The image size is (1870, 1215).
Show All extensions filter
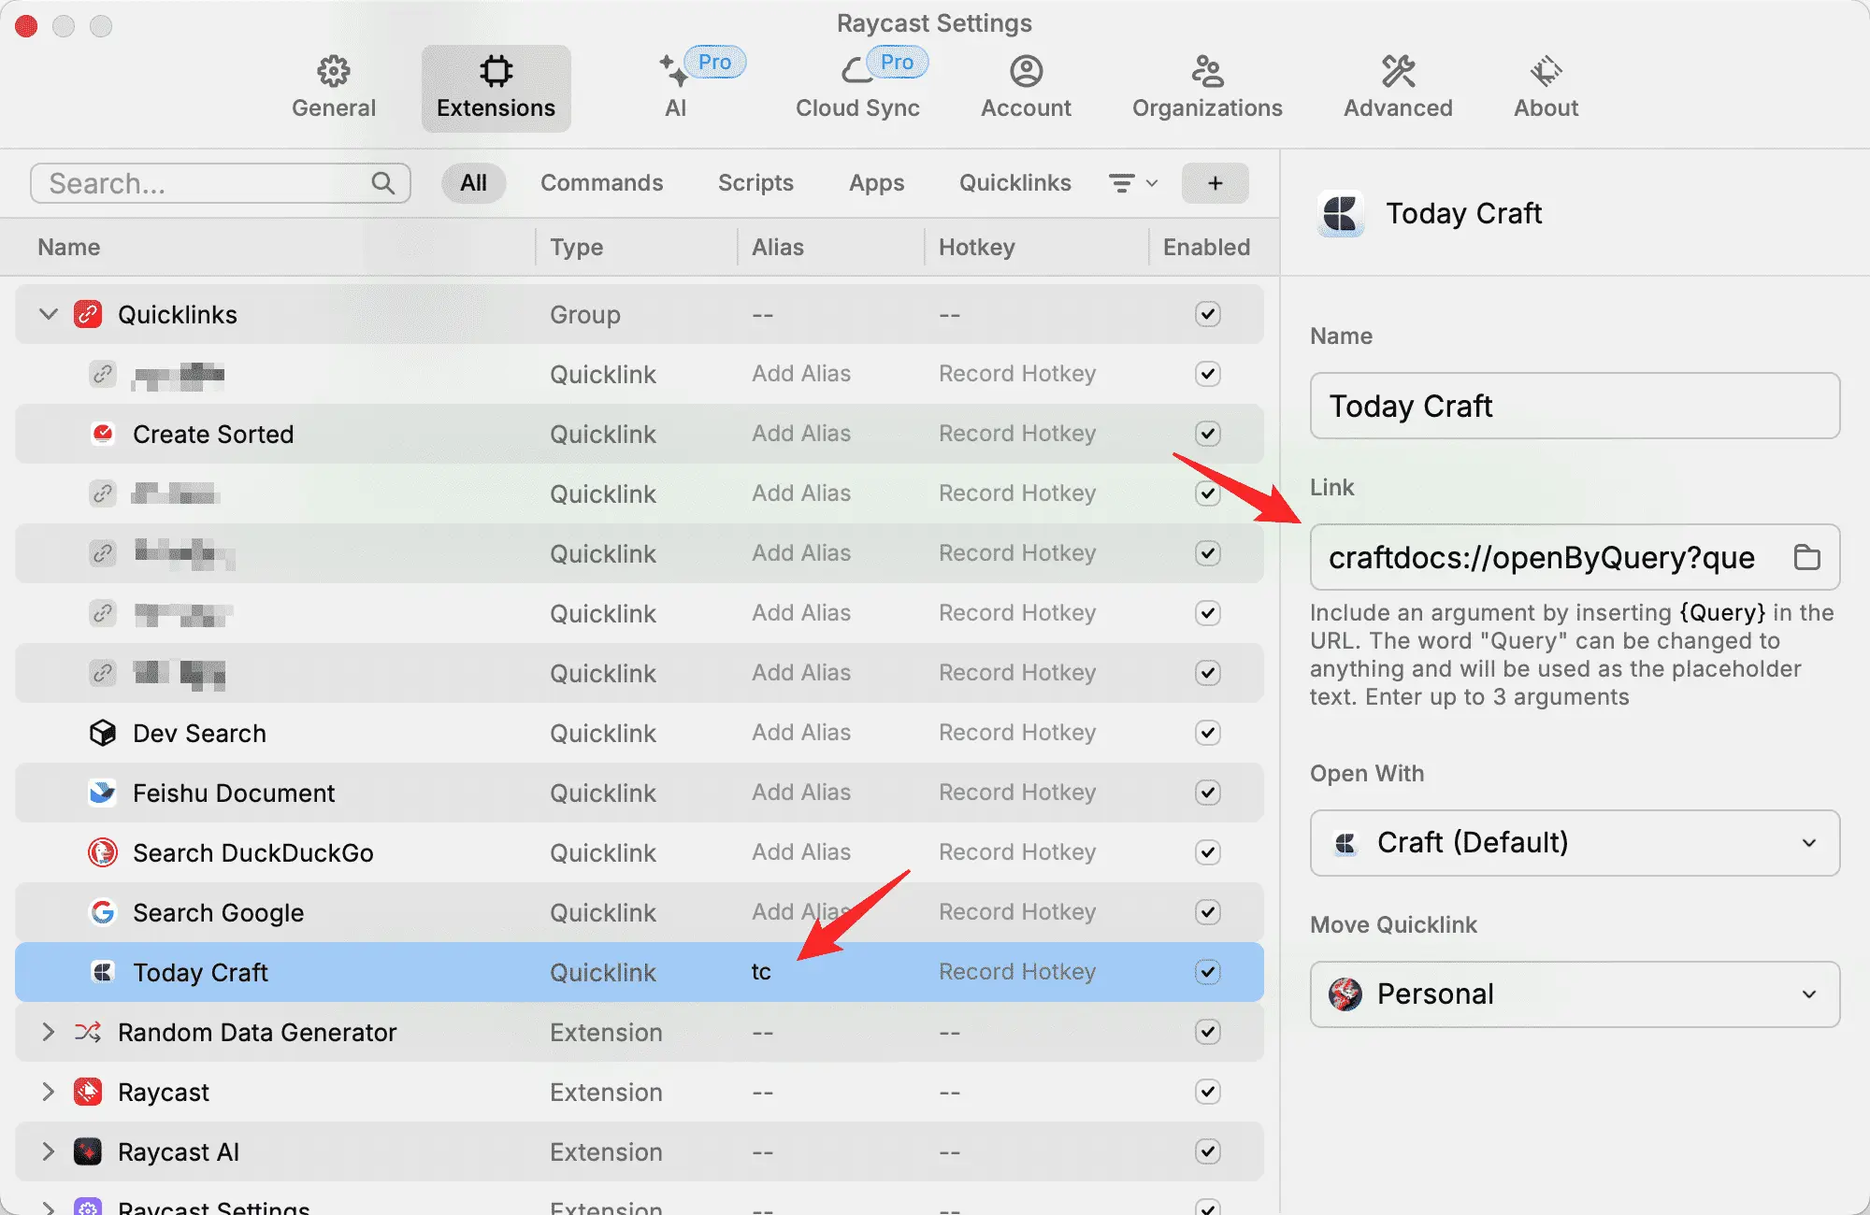click(x=474, y=183)
